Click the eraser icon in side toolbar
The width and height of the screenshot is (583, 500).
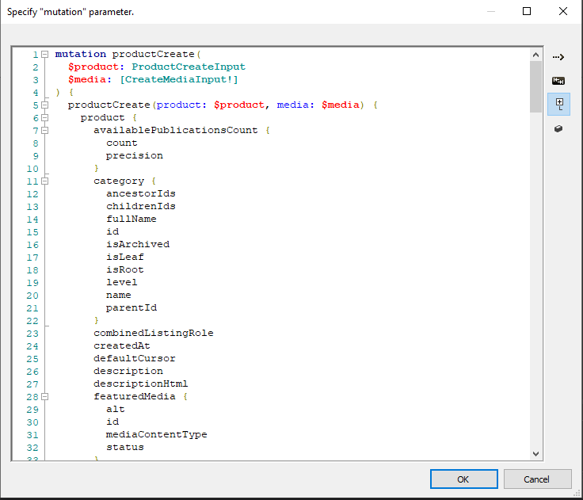(x=558, y=128)
